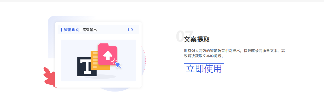Image resolution: width=324 pixels, height=107 pixels.
Task: Click the 1.0 version number
Action: coord(130,30)
